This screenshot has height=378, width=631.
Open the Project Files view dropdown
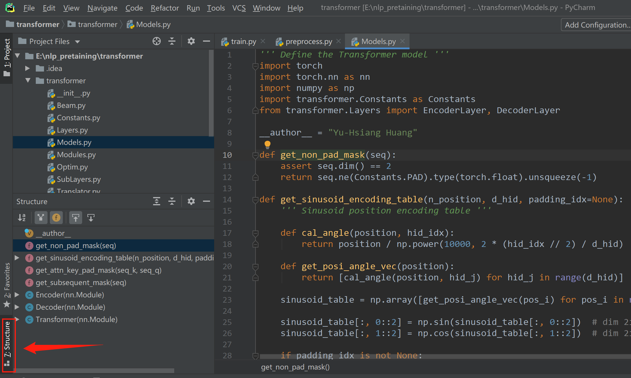(77, 42)
